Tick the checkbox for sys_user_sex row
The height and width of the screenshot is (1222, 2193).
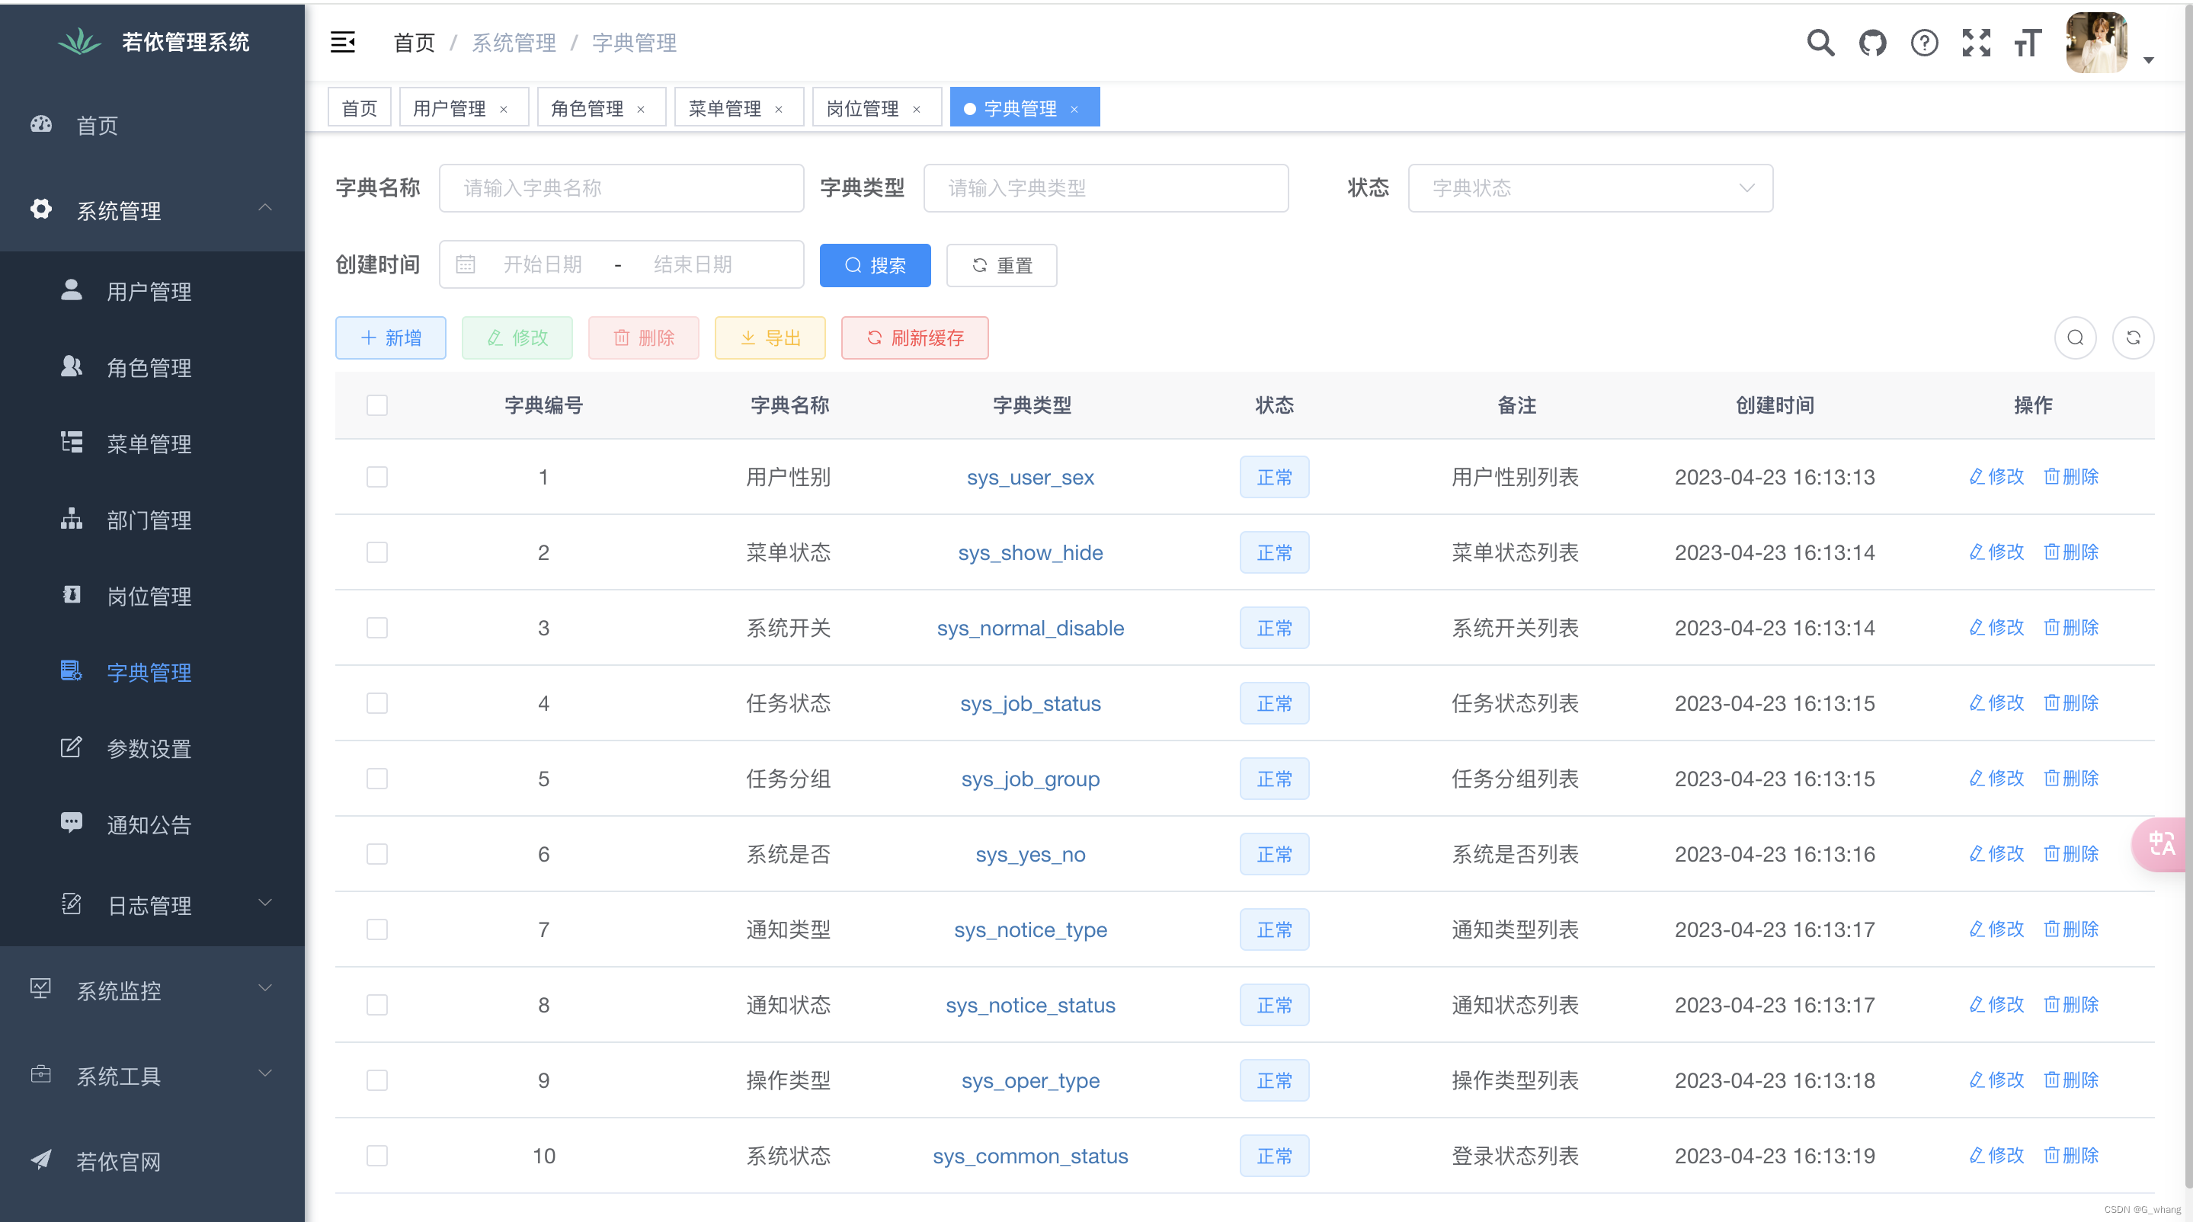pyautogui.click(x=377, y=477)
